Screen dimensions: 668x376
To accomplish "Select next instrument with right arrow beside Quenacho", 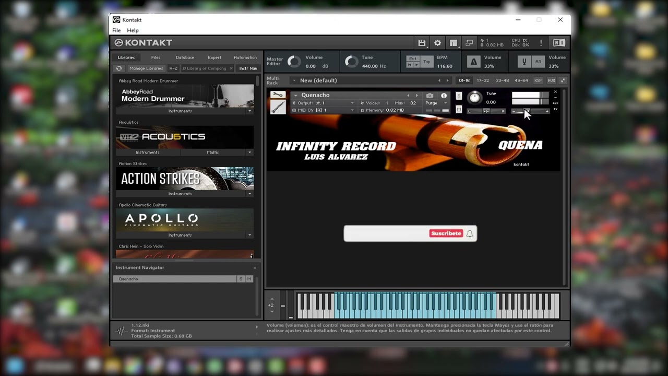I will [x=416, y=96].
